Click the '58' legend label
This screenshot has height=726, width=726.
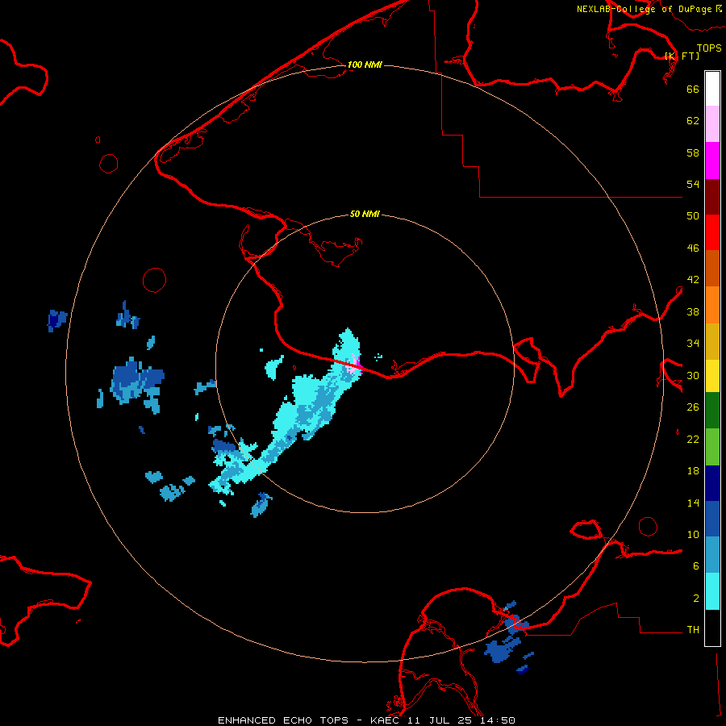[693, 152]
